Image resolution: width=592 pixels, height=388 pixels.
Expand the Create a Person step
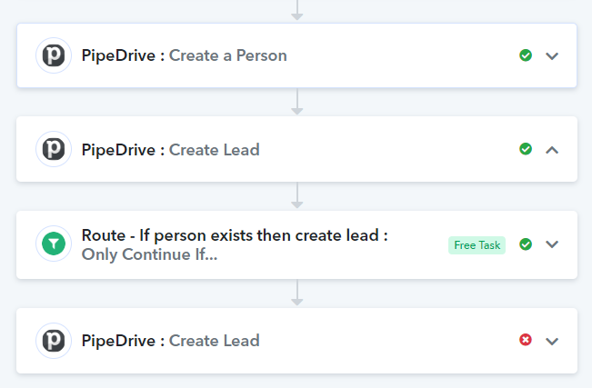point(552,56)
